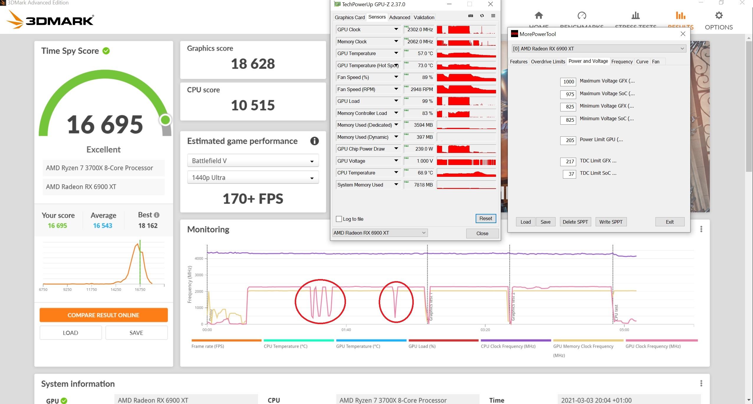
Task: Open MorePowerTool Curve tab
Action: (642, 62)
